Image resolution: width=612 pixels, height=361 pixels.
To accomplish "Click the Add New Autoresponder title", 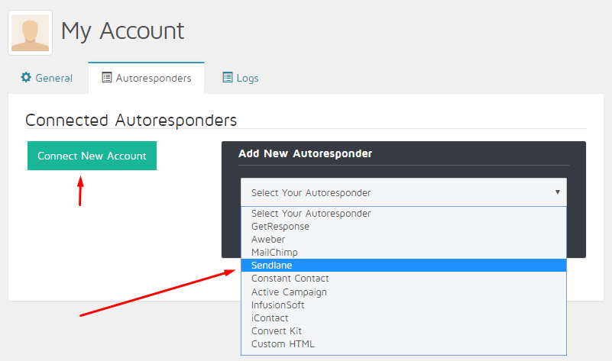I will pos(305,153).
